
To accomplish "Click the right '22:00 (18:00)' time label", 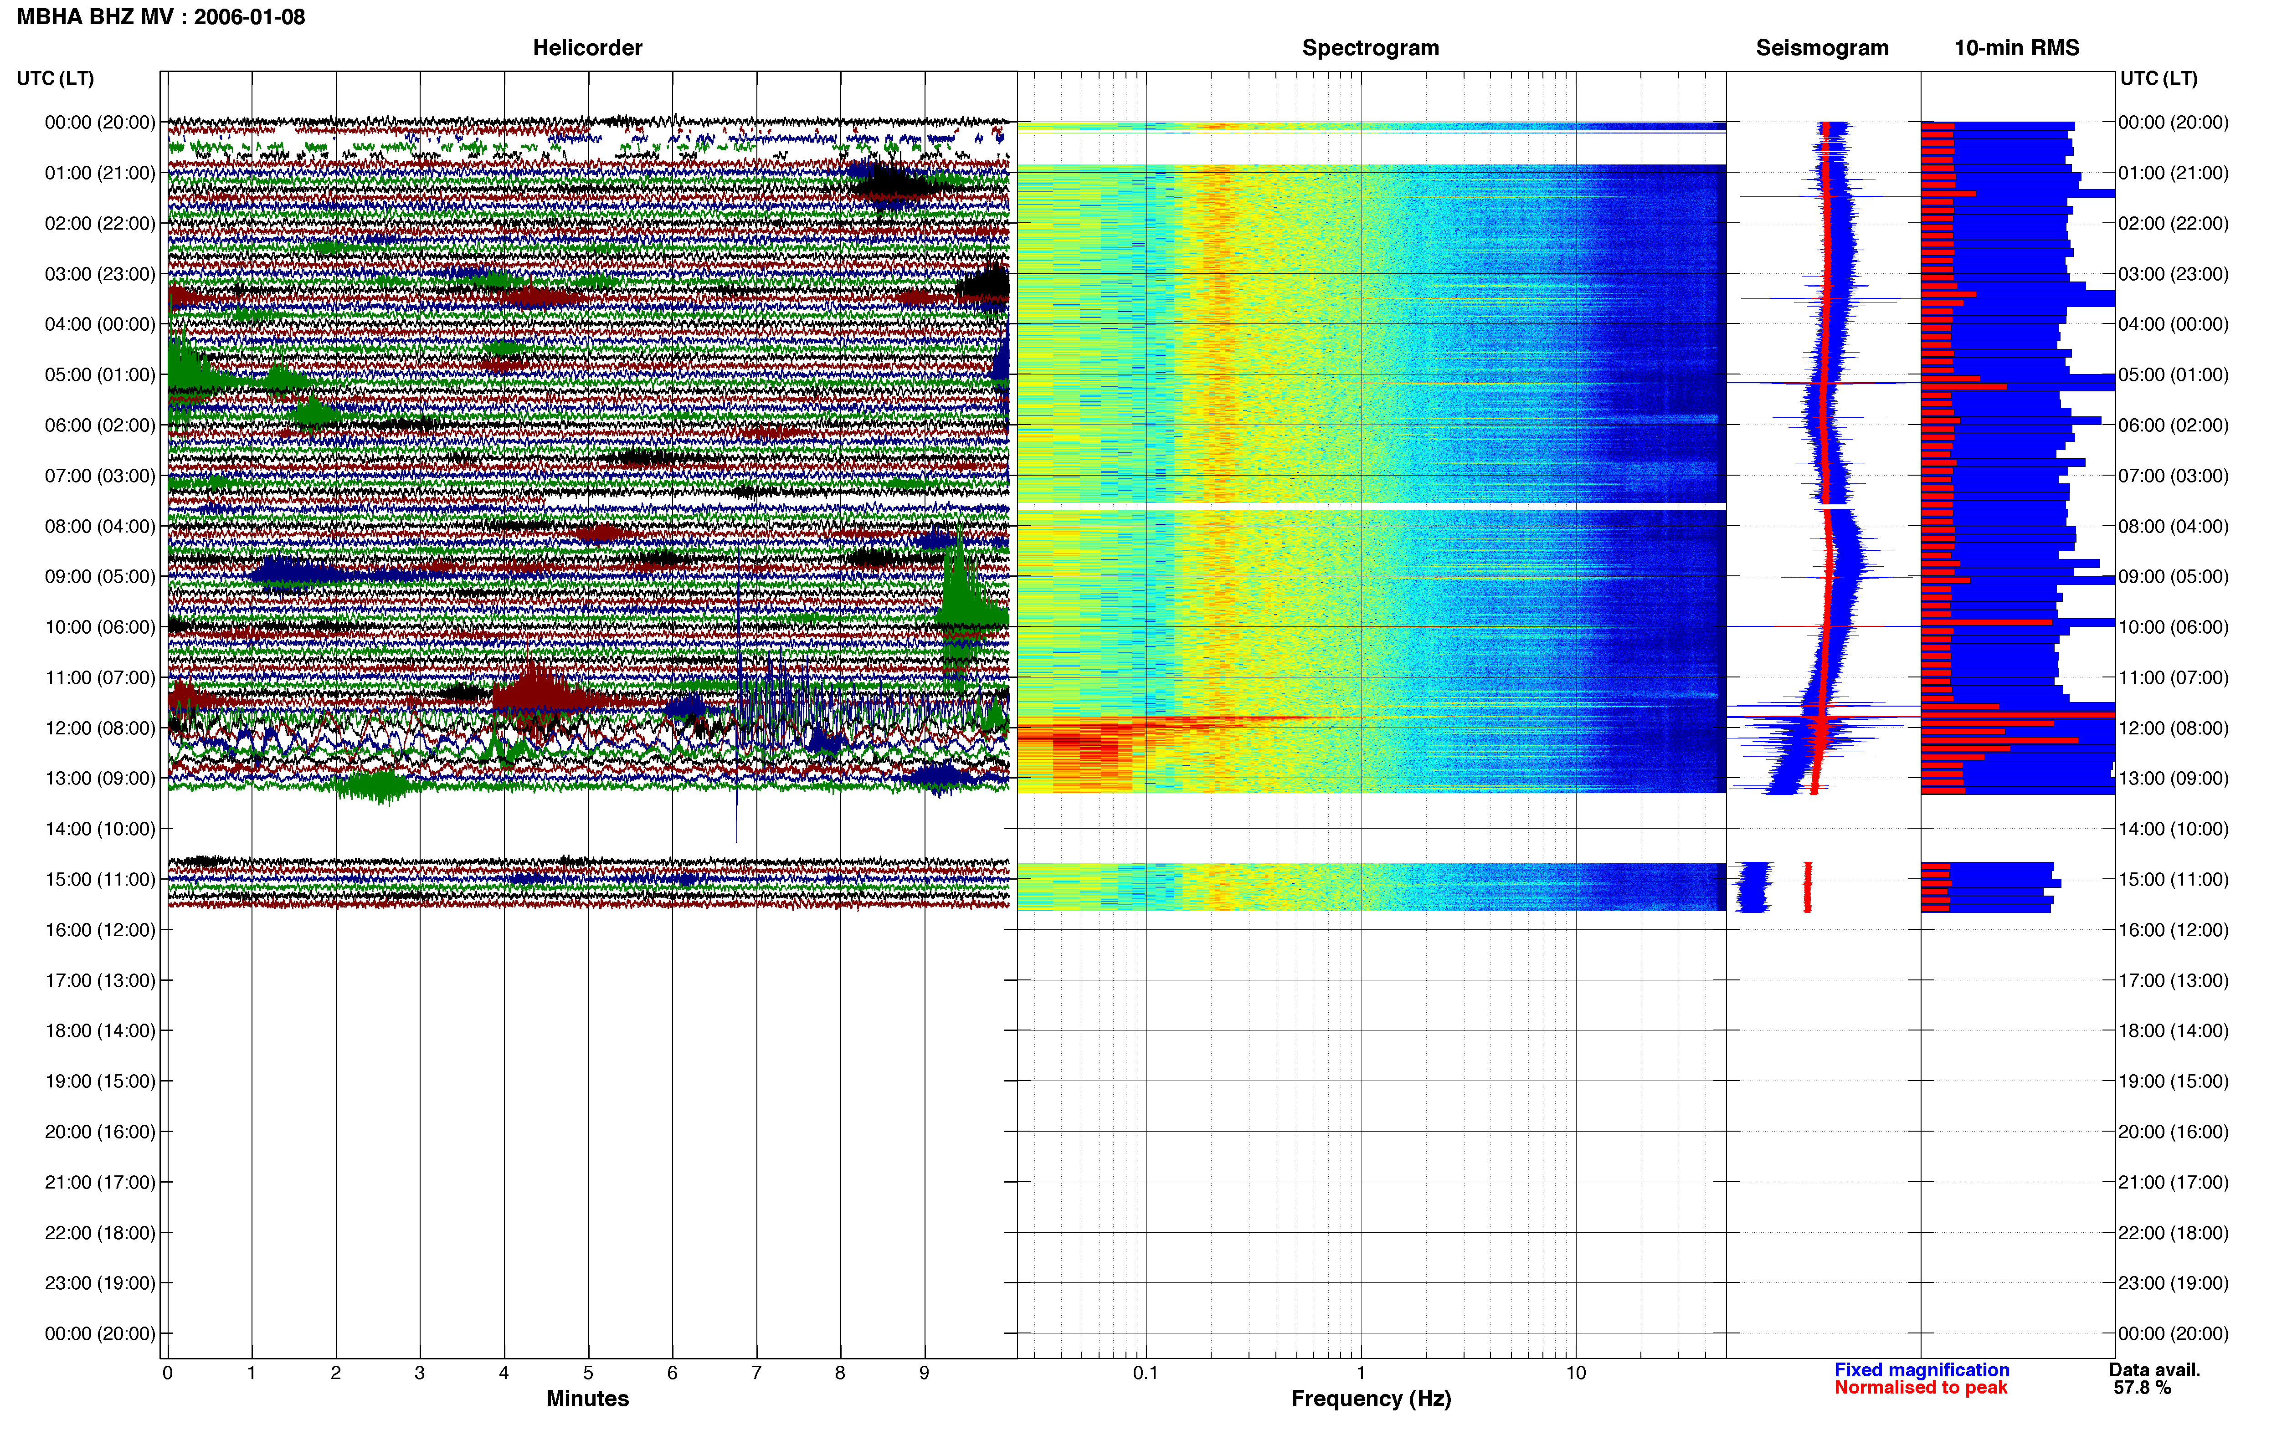I will [x=2174, y=1232].
